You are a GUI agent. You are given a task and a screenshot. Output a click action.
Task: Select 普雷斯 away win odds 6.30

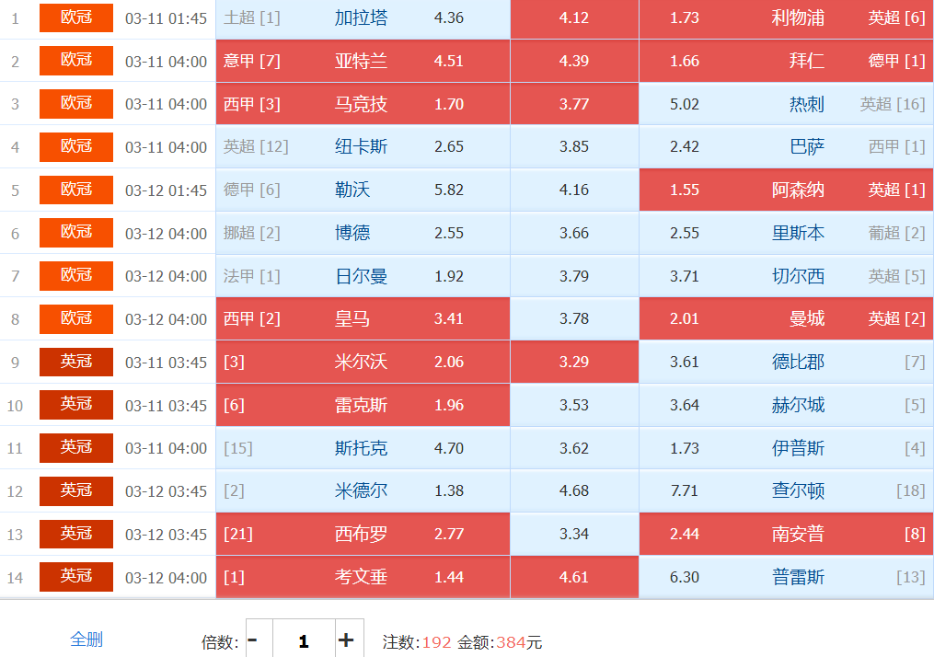coord(785,577)
